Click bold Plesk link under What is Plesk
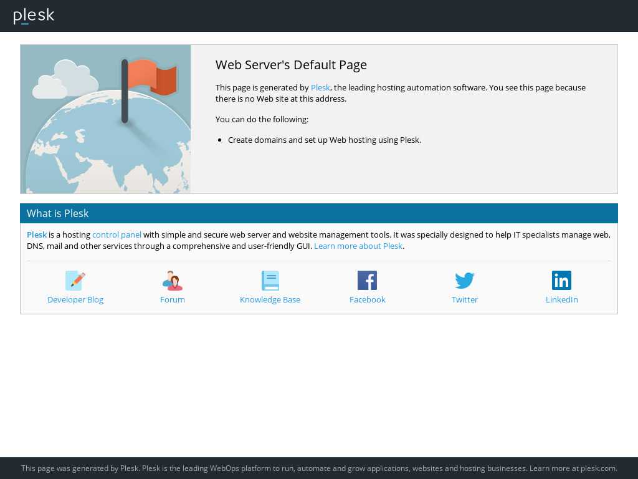 click(x=37, y=235)
